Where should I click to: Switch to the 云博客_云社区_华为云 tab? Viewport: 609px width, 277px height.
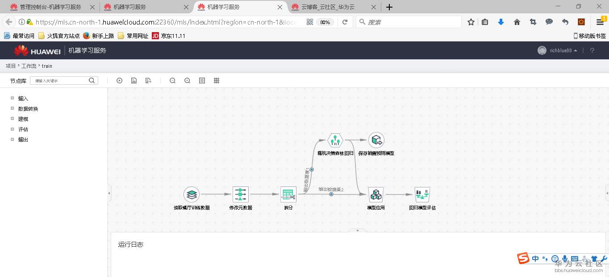click(x=332, y=7)
